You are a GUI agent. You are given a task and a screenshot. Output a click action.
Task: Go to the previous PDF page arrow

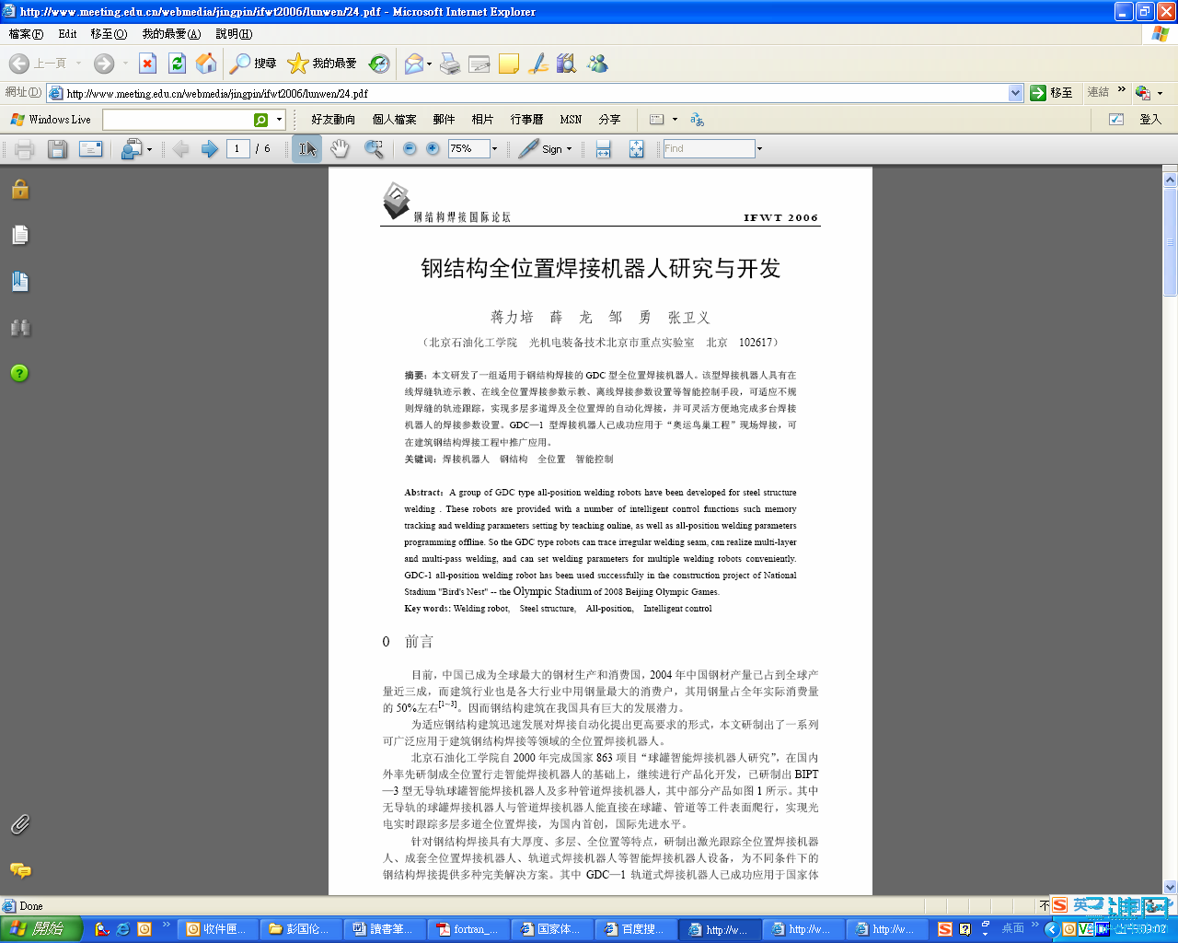tap(180, 149)
